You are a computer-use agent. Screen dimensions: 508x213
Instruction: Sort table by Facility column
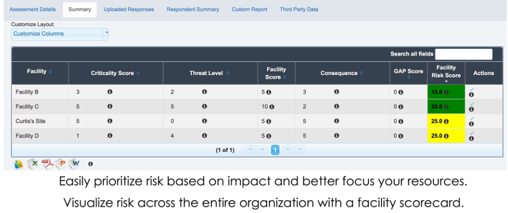pos(40,72)
